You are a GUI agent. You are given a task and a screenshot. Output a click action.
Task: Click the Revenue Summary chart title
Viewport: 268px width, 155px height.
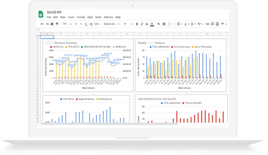pos(66,43)
